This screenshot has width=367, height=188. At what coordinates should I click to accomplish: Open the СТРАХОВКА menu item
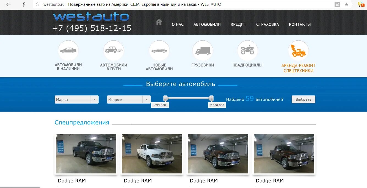[267, 24]
